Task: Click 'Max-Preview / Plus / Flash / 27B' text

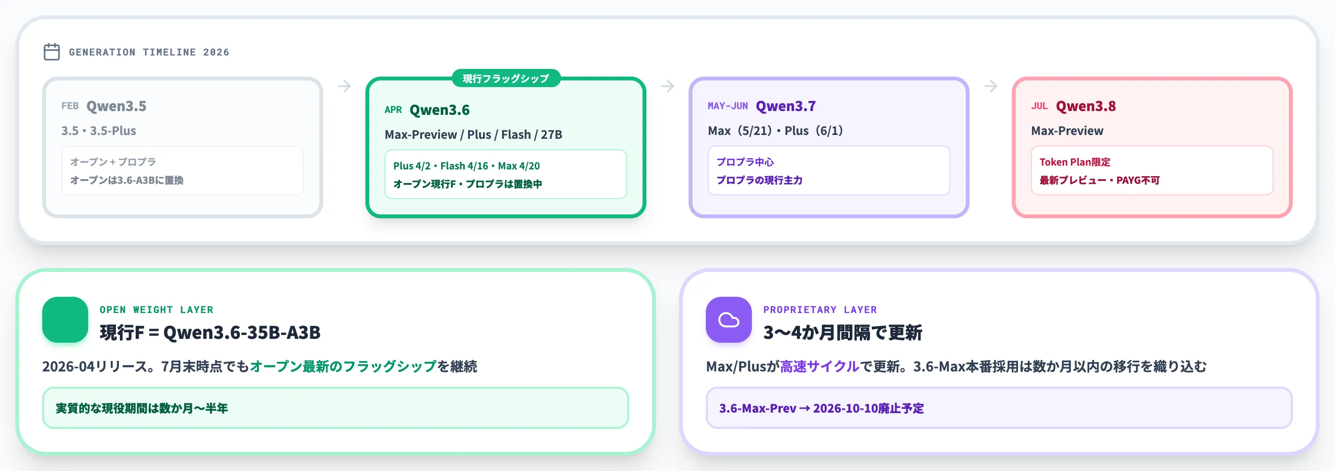Action: [473, 135]
